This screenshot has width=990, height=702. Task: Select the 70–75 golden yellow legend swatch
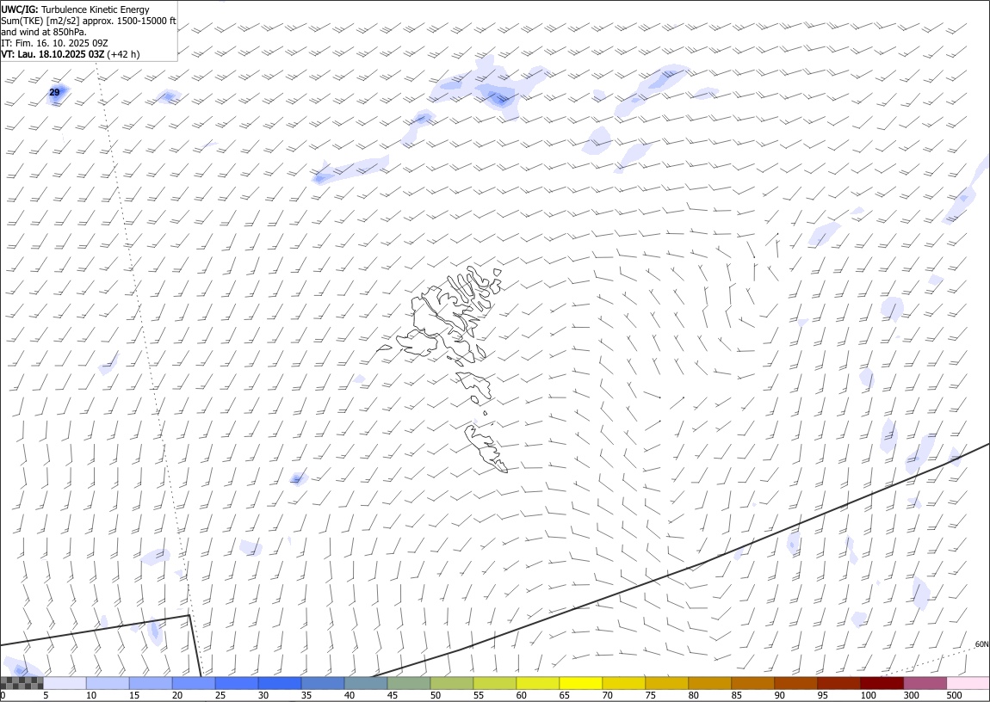coord(624,683)
